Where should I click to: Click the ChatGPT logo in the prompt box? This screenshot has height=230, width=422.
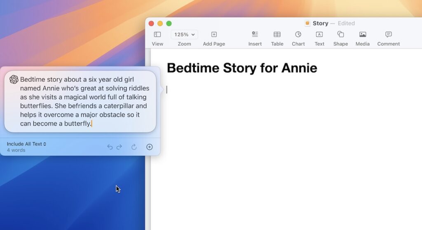tap(14, 79)
